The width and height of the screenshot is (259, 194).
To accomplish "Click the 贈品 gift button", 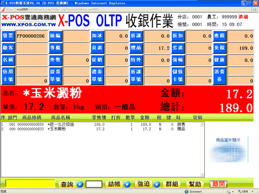I will tap(136, 48).
